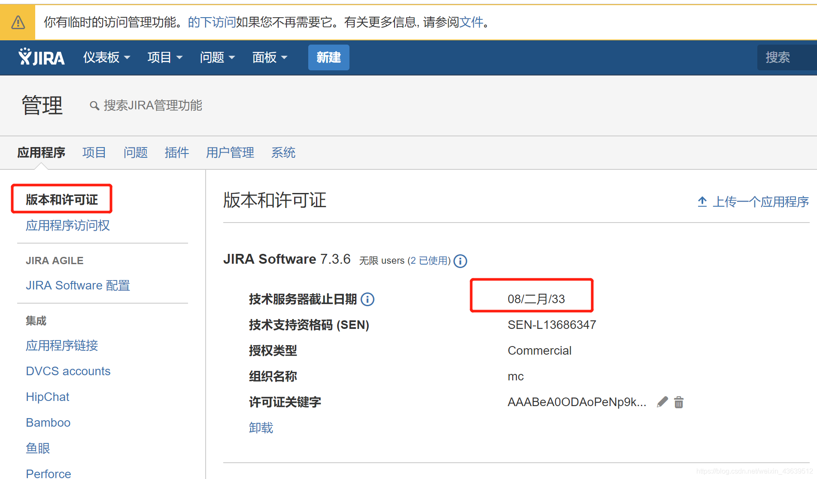Viewport: 817px width, 479px height.
Task: Switch to the 问题 admin tab
Action: pos(135,153)
